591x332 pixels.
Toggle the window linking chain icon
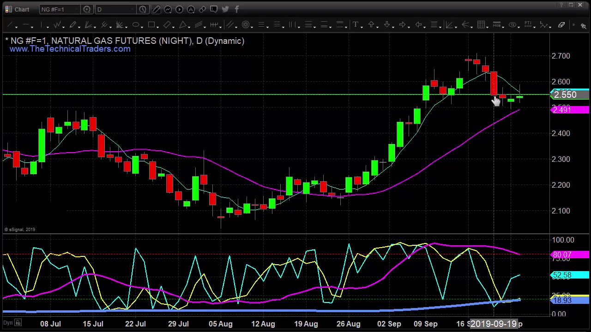click(x=202, y=9)
